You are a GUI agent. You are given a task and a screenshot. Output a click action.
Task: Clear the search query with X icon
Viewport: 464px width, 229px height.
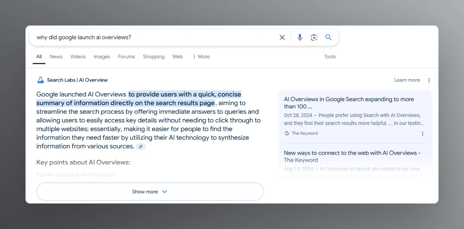[x=282, y=38]
